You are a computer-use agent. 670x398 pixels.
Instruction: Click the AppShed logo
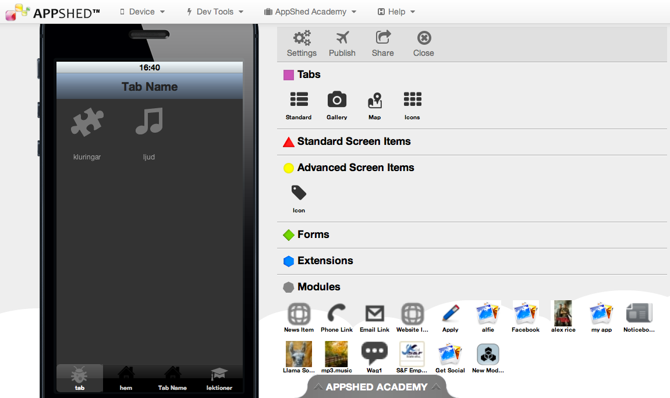click(x=52, y=12)
